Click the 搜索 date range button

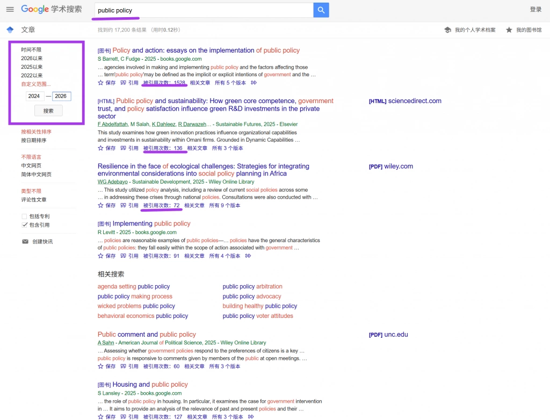[48, 111]
